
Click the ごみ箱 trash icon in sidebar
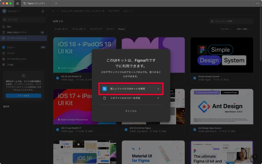click(4, 65)
